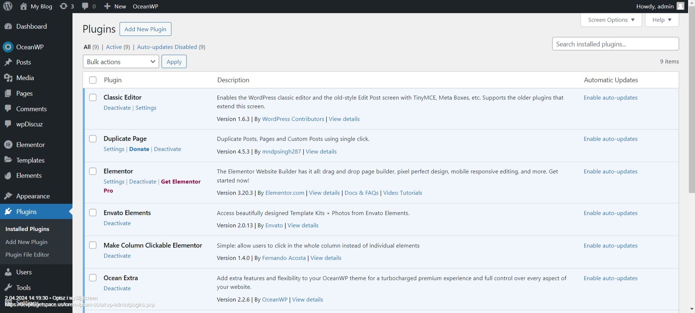Click the Pages icon in sidebar

click(x=8, y=93)
